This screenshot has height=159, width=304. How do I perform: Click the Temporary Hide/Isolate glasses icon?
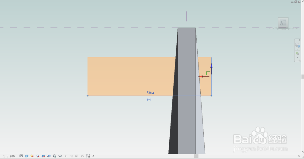pos(60,156)
